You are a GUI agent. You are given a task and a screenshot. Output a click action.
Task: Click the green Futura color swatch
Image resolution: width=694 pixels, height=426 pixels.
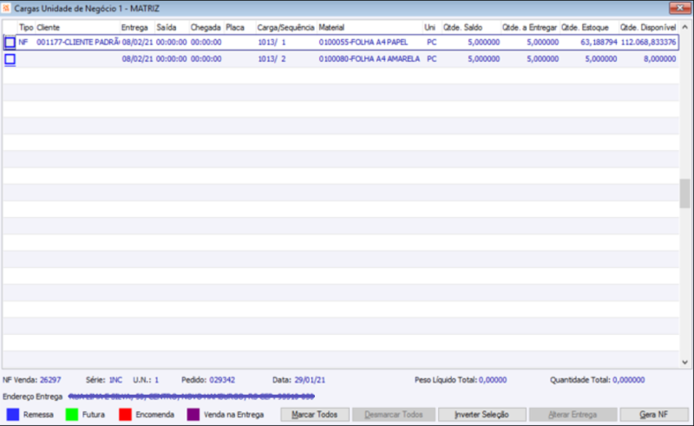point(72,415)
